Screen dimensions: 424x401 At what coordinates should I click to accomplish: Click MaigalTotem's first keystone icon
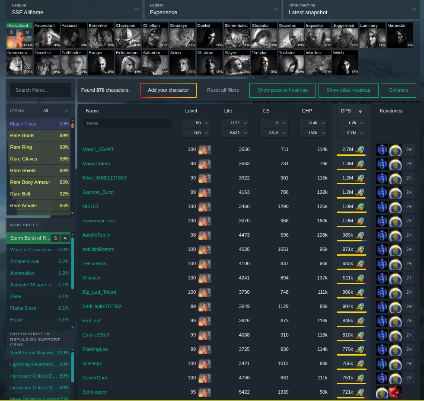[x=382, y=164]
